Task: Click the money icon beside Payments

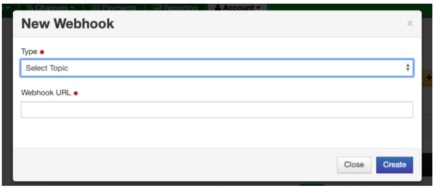Action: click(x=95, y=7)
